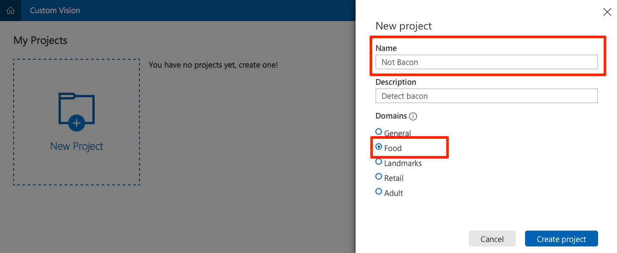The height and width of the screenshot is (253, 617).
Task: Close the New project panel
Action: click(x=607, y=12)
